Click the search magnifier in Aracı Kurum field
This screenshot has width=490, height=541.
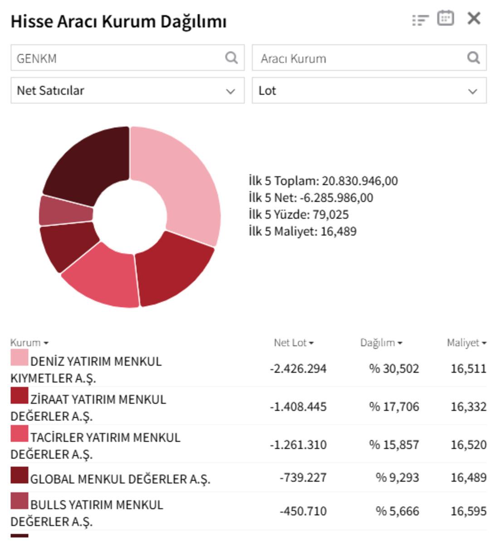[x=474, y=58]
